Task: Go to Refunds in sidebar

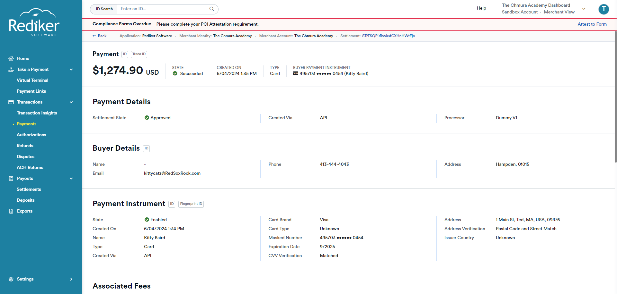Action: [x=25, y=146]
